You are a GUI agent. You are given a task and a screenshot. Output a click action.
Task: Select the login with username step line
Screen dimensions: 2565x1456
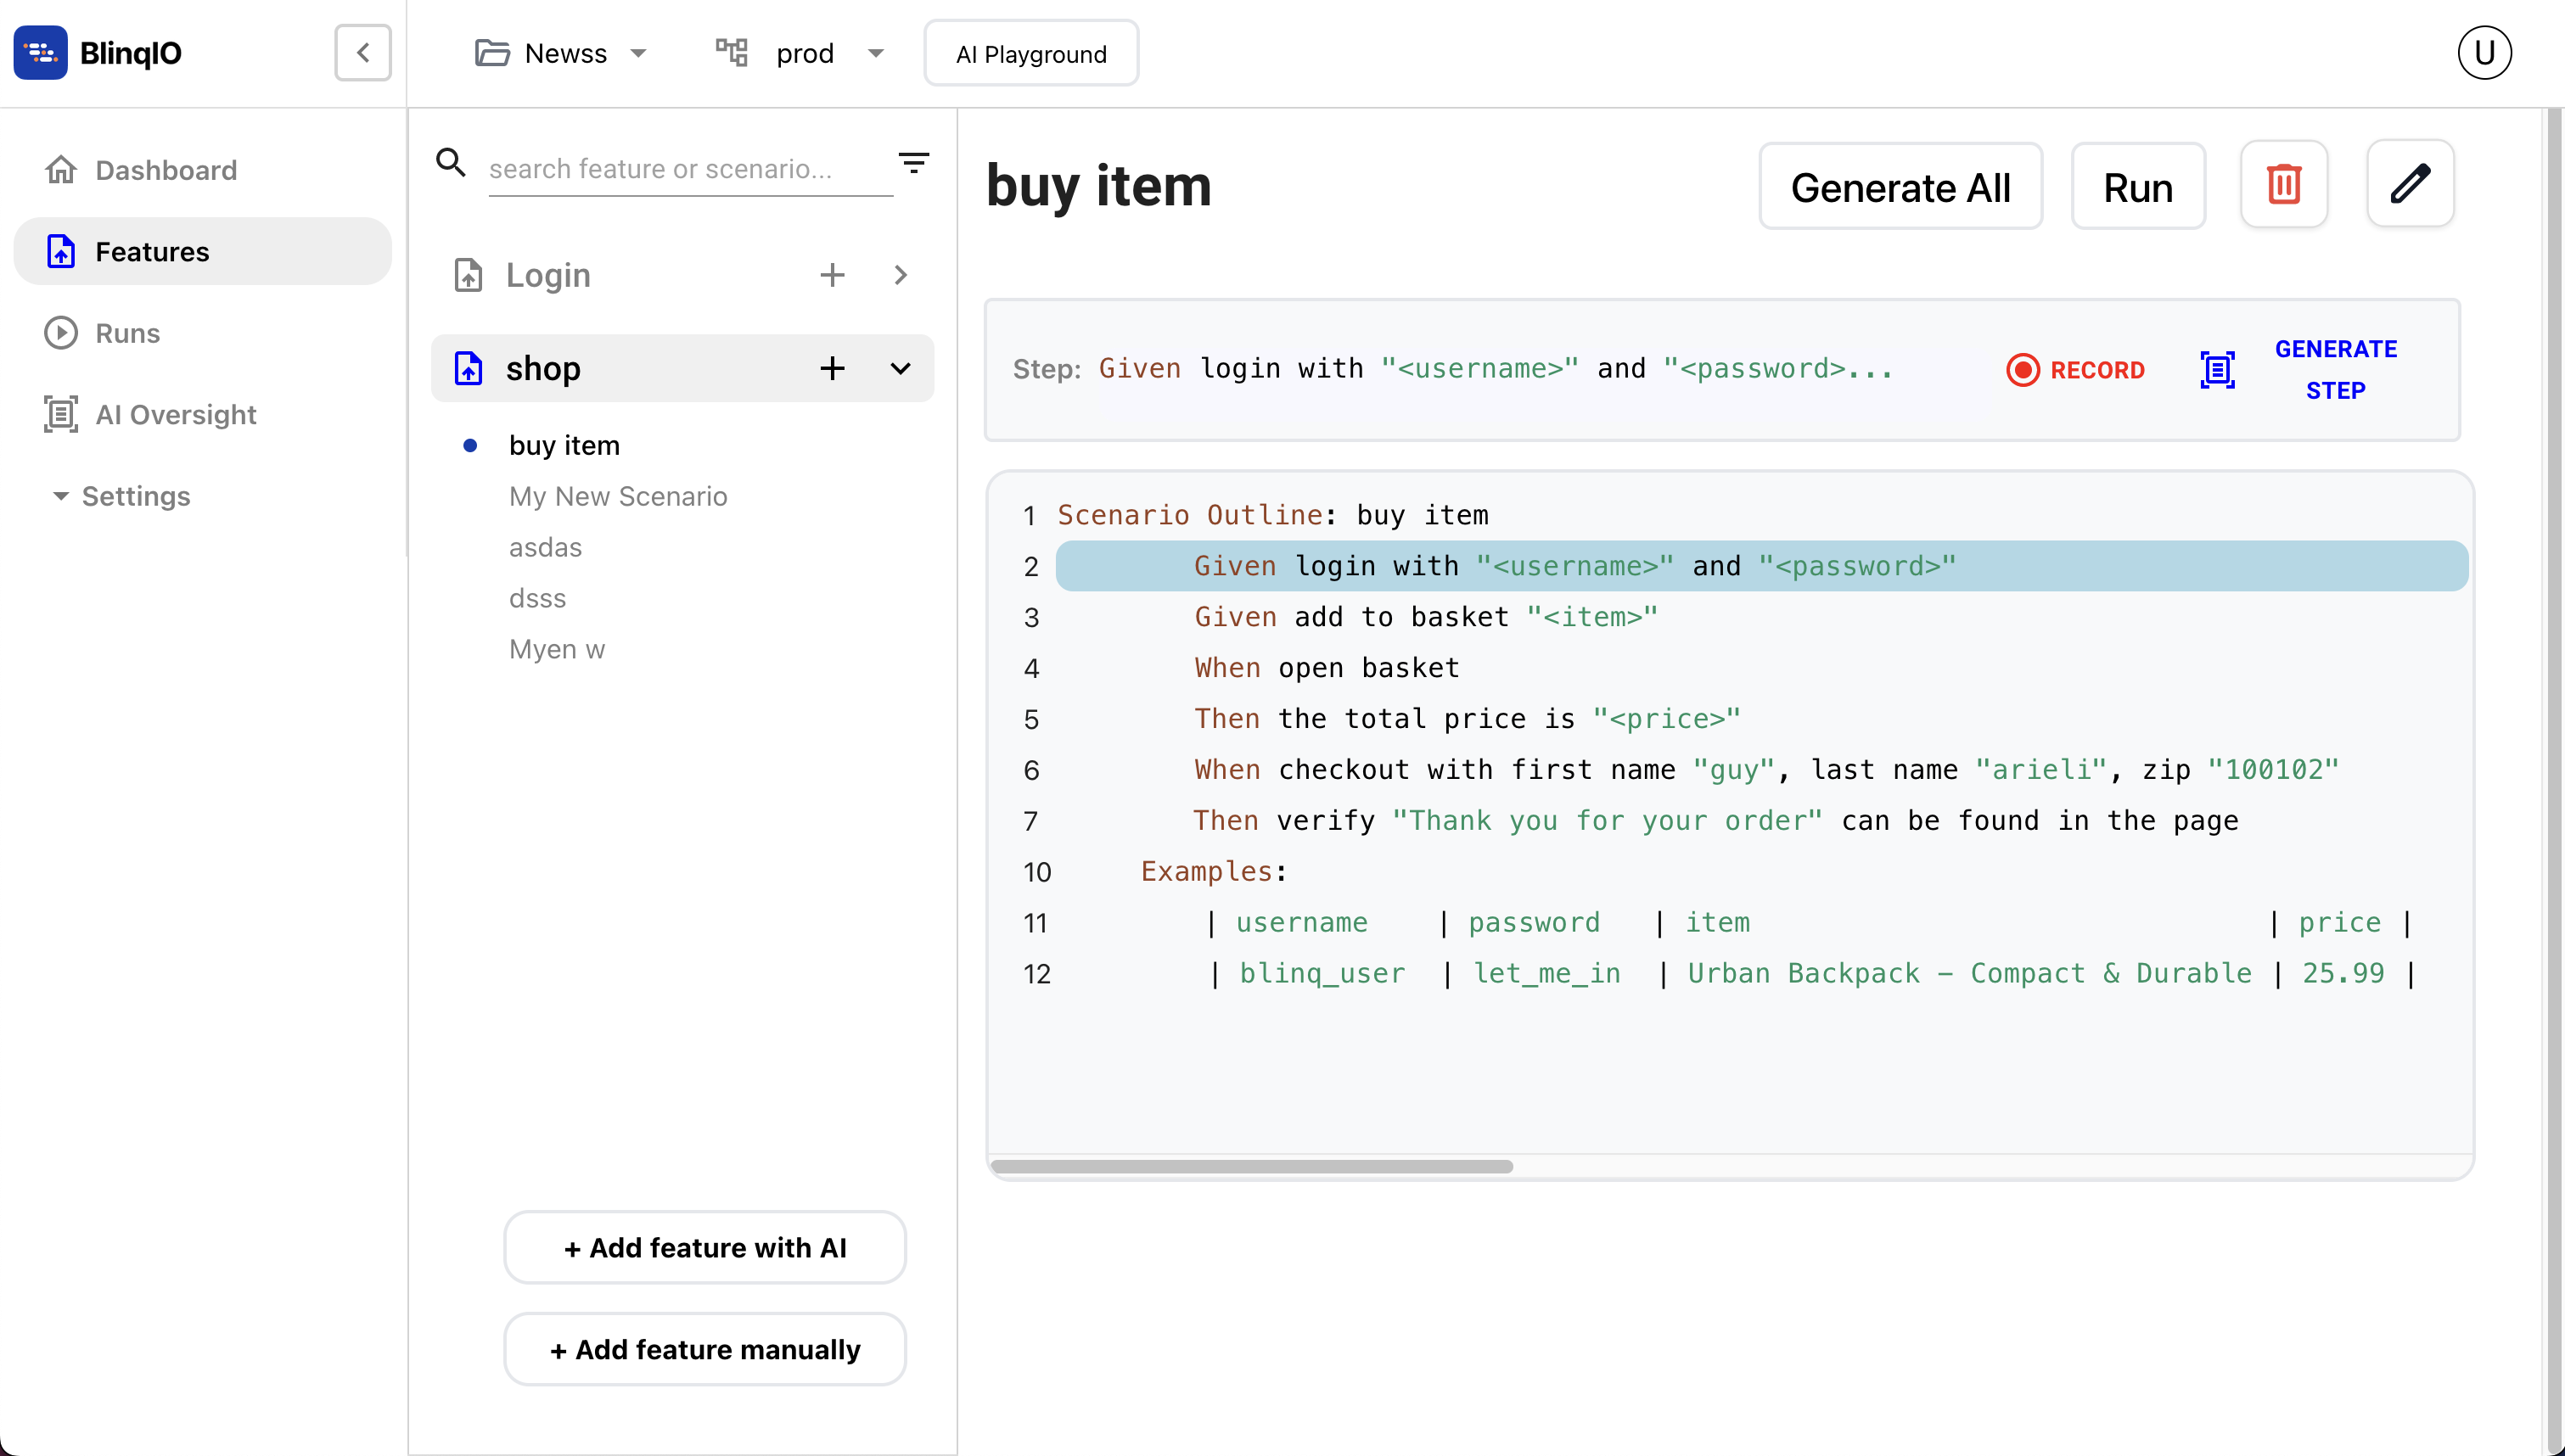pyautogui.click(x=1762, y=566)
